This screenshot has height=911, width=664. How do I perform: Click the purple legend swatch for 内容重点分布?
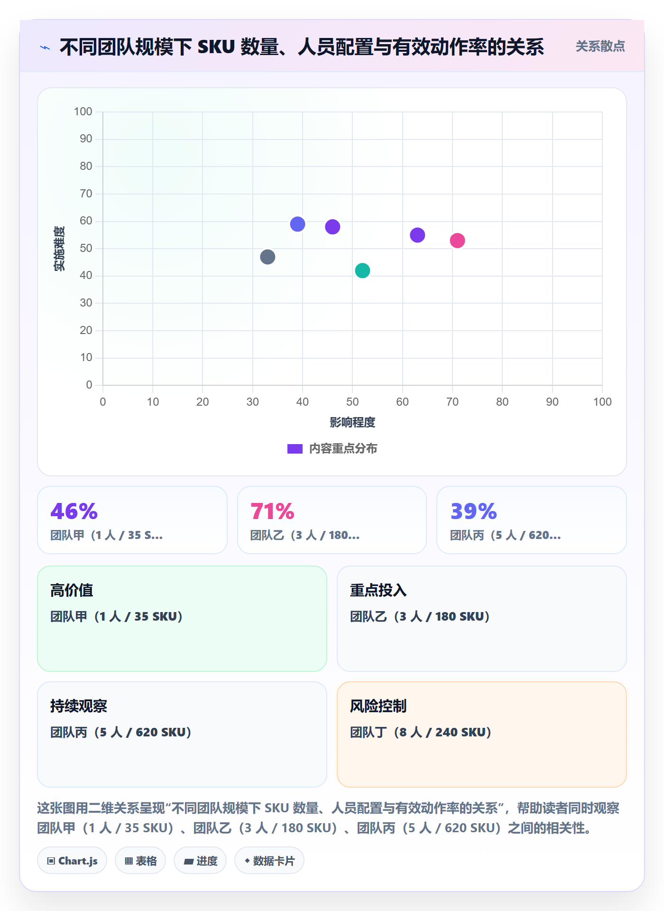point(295,449)
